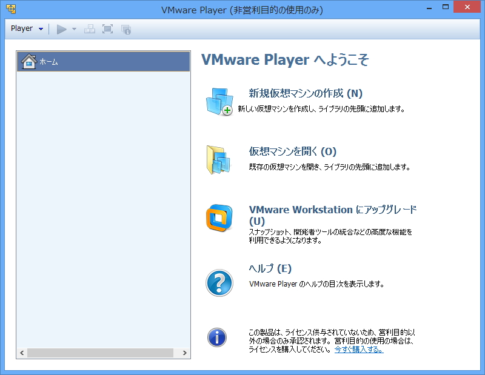Open the Player menu dropdown arrow
Viewport: 485px width, 375px height.
point(41,28)
